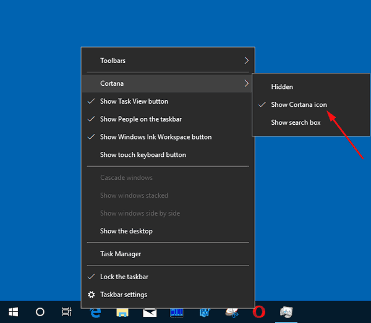Screen dimensions: 371x323
Task: Select Show Cortana icon option
Action: pos(311,104)
